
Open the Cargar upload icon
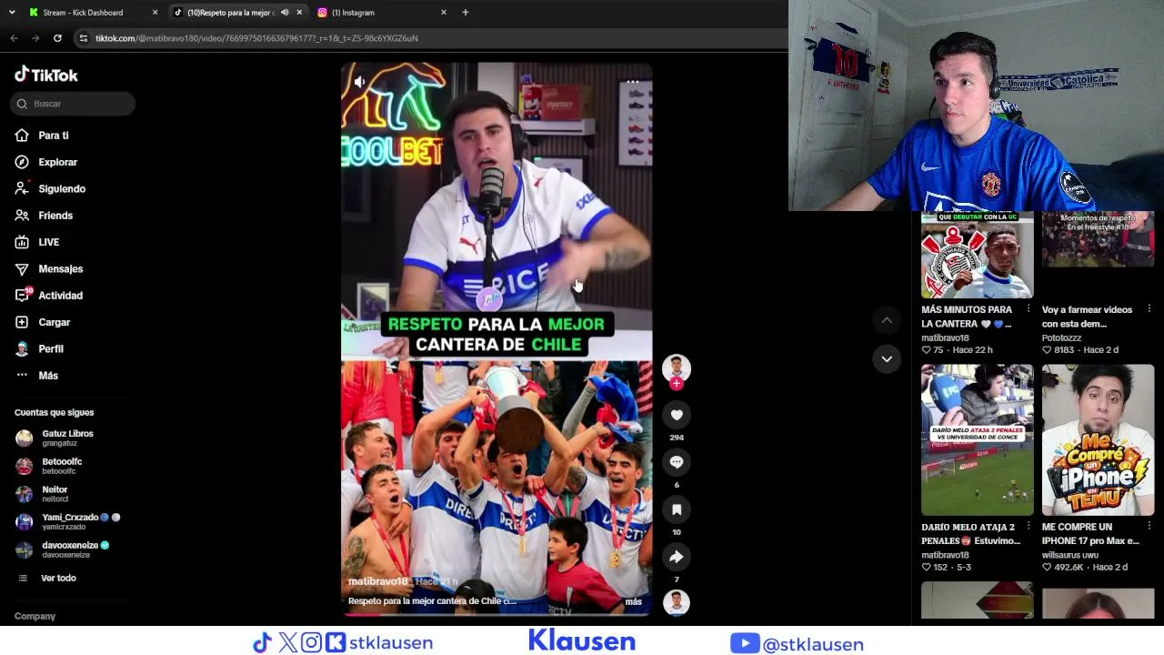[22, 322]
